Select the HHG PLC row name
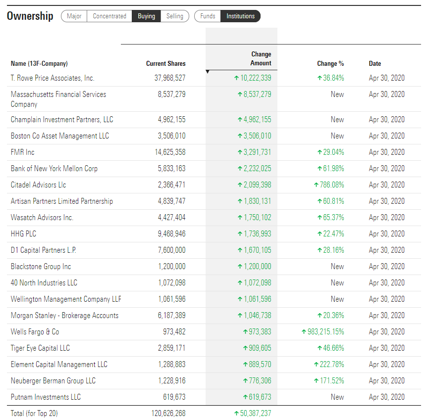This screenshot has height=418, width=428. 23,234
